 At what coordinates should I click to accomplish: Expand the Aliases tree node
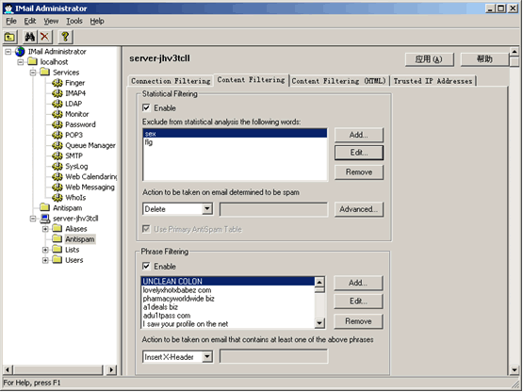click(x=45, y=229)
